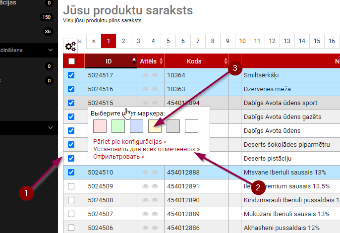Click eye icons in row 5024507
This screenshot has width=340, height=233.
tap(150, 214)
